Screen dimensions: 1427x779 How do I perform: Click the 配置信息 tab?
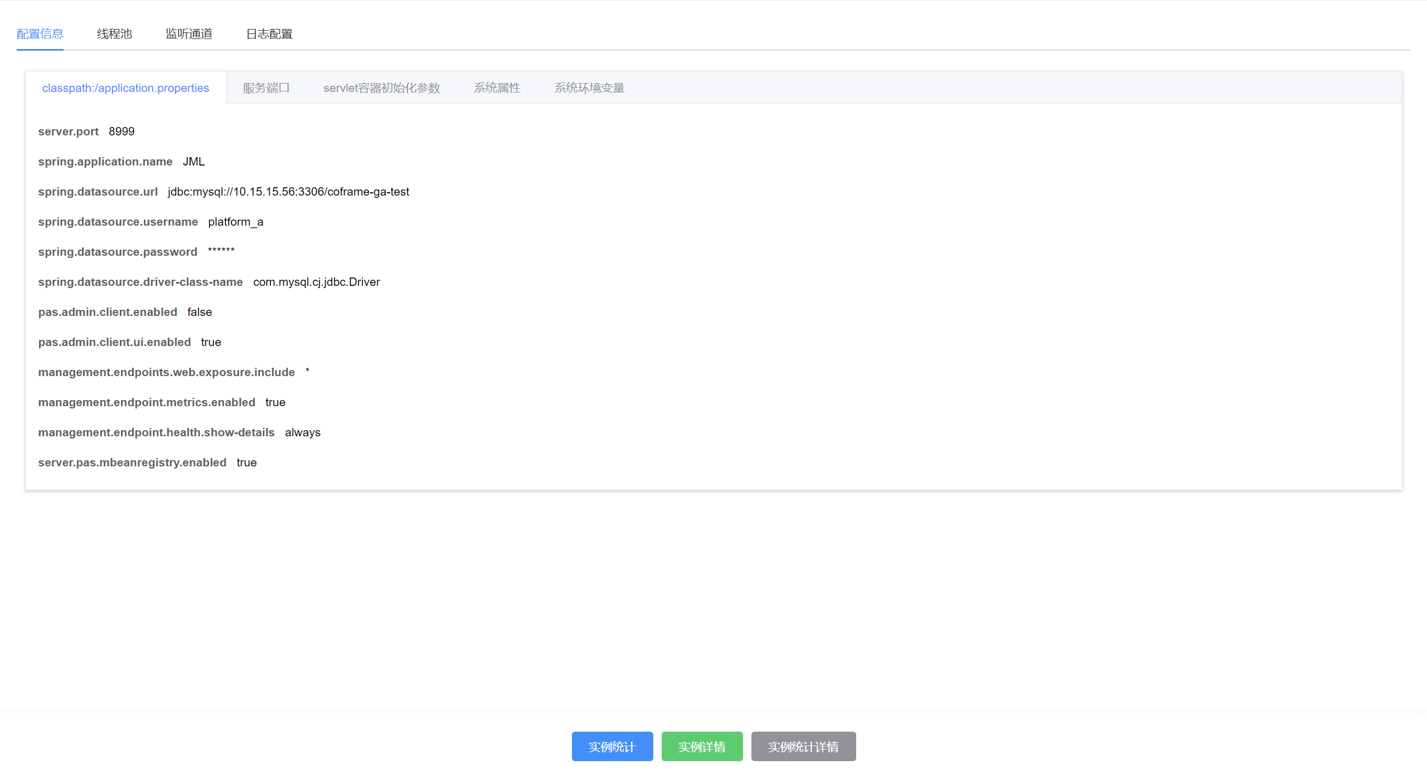click(x=40, y=34)
